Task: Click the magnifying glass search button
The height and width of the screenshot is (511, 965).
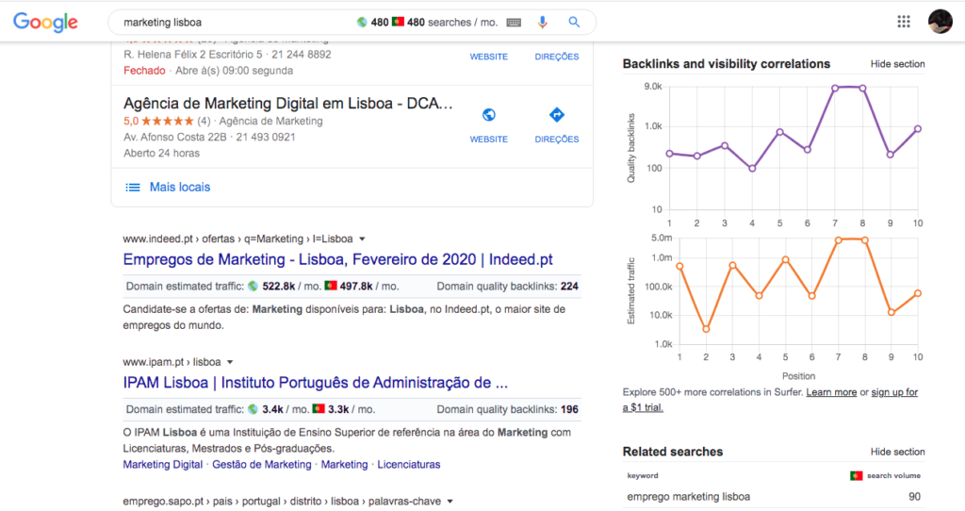Action: (574, 22)
